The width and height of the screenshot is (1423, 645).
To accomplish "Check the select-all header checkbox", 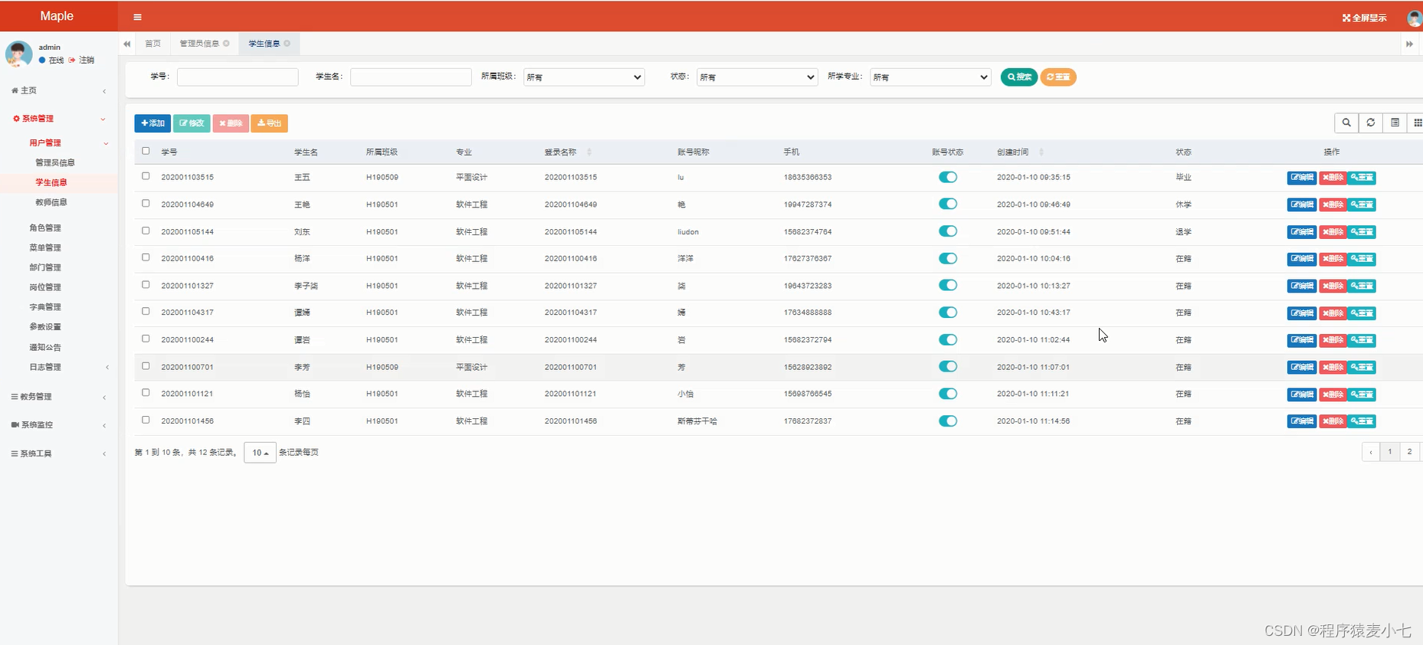I will tap(146, 151).
